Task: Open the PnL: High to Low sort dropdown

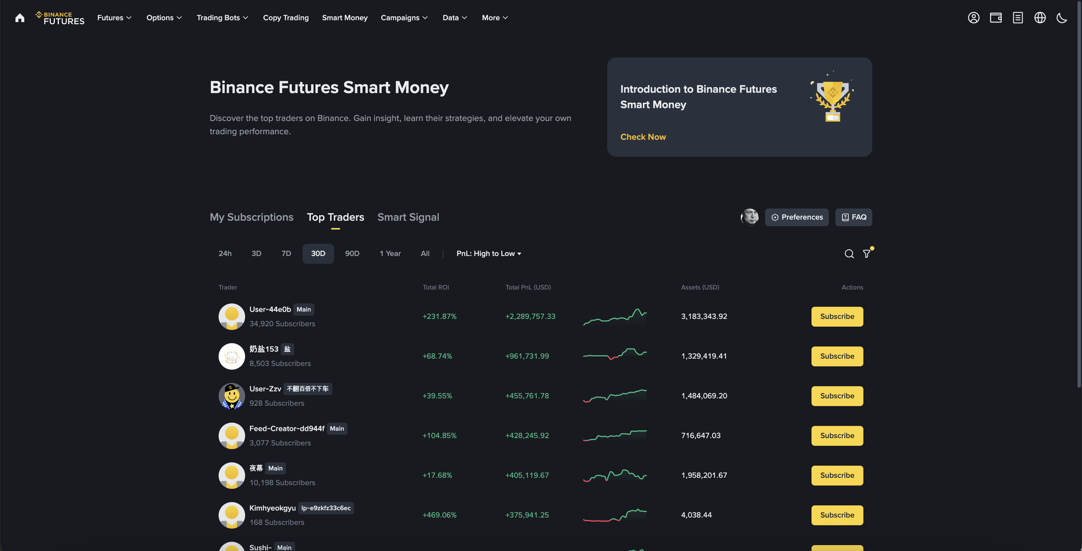Action: [489, 253]
